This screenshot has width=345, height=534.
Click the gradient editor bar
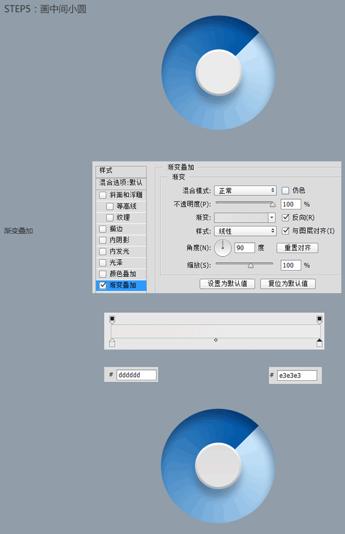(216, 331)
